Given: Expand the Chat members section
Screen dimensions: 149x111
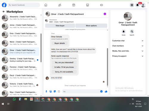Looking at the screenshot, I should (128, 46).
